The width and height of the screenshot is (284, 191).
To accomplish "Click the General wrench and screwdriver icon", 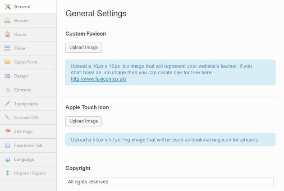I will [7, 6].
